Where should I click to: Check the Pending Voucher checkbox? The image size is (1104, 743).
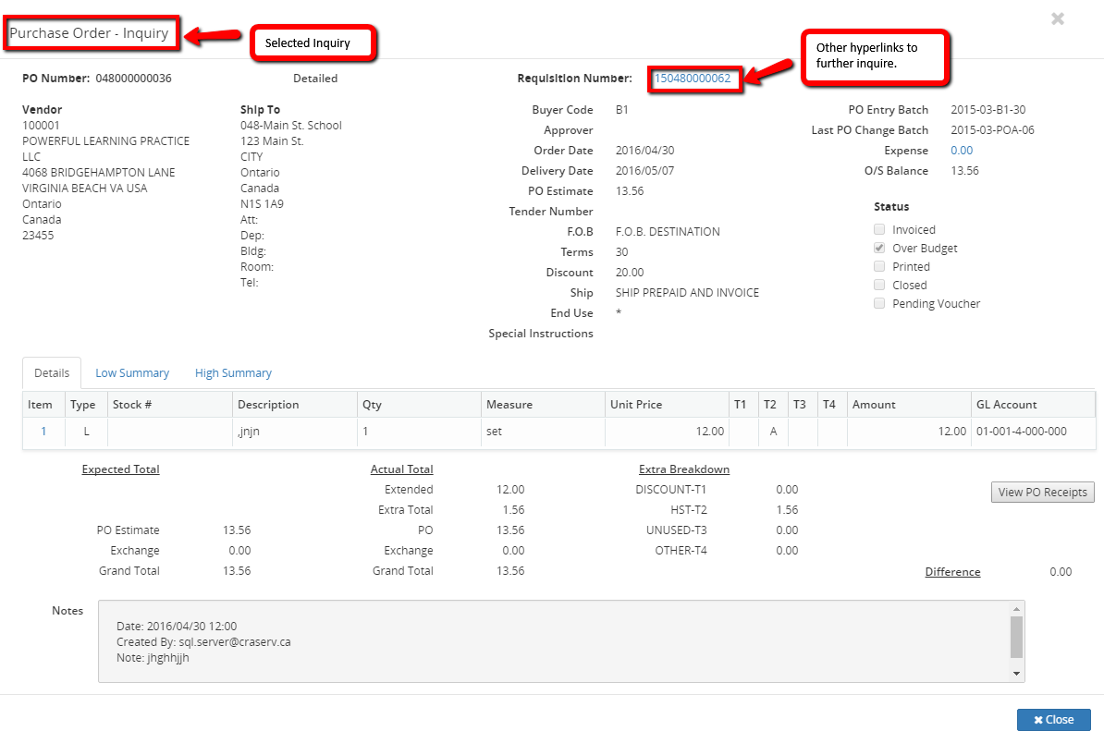[880, 303]
